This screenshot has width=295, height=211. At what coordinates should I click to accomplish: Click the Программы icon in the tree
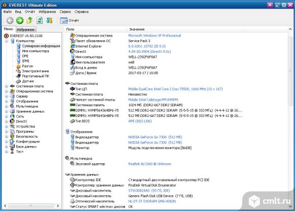pos(12,132)
